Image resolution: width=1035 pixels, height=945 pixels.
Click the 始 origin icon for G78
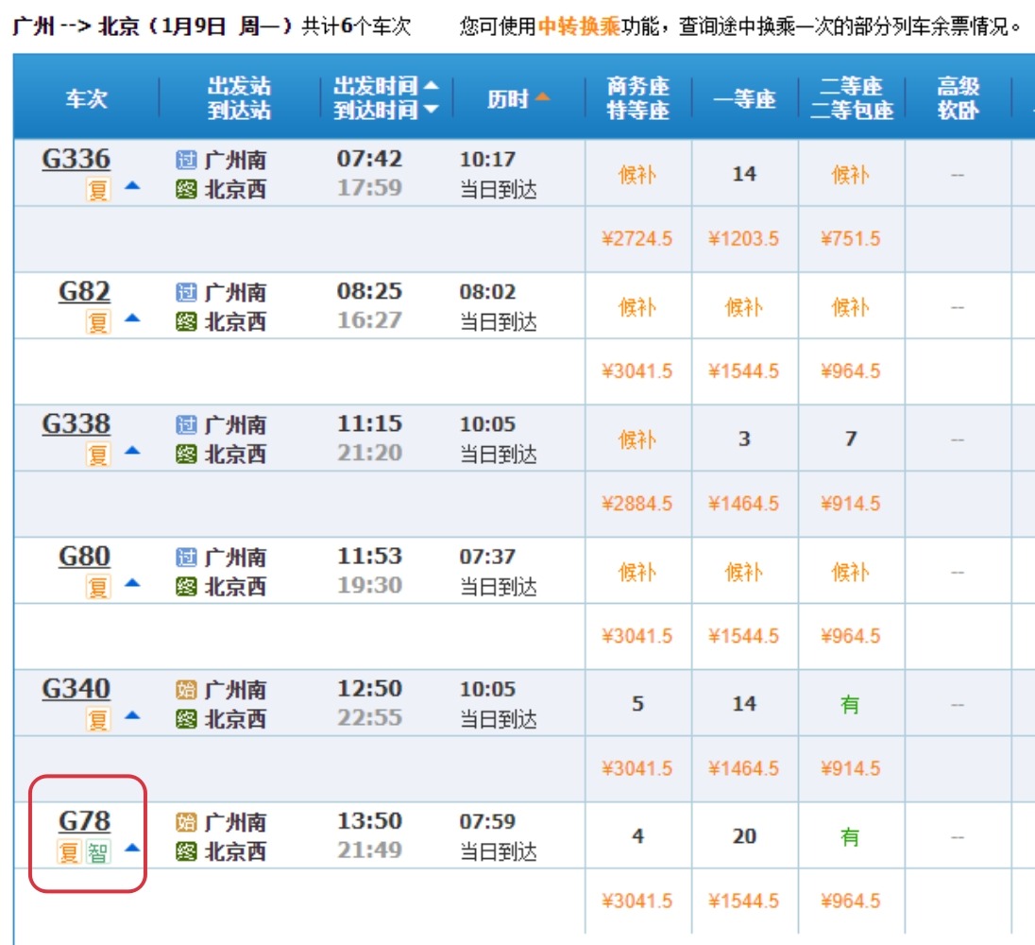pyautogui.click(x=186, y=822)
